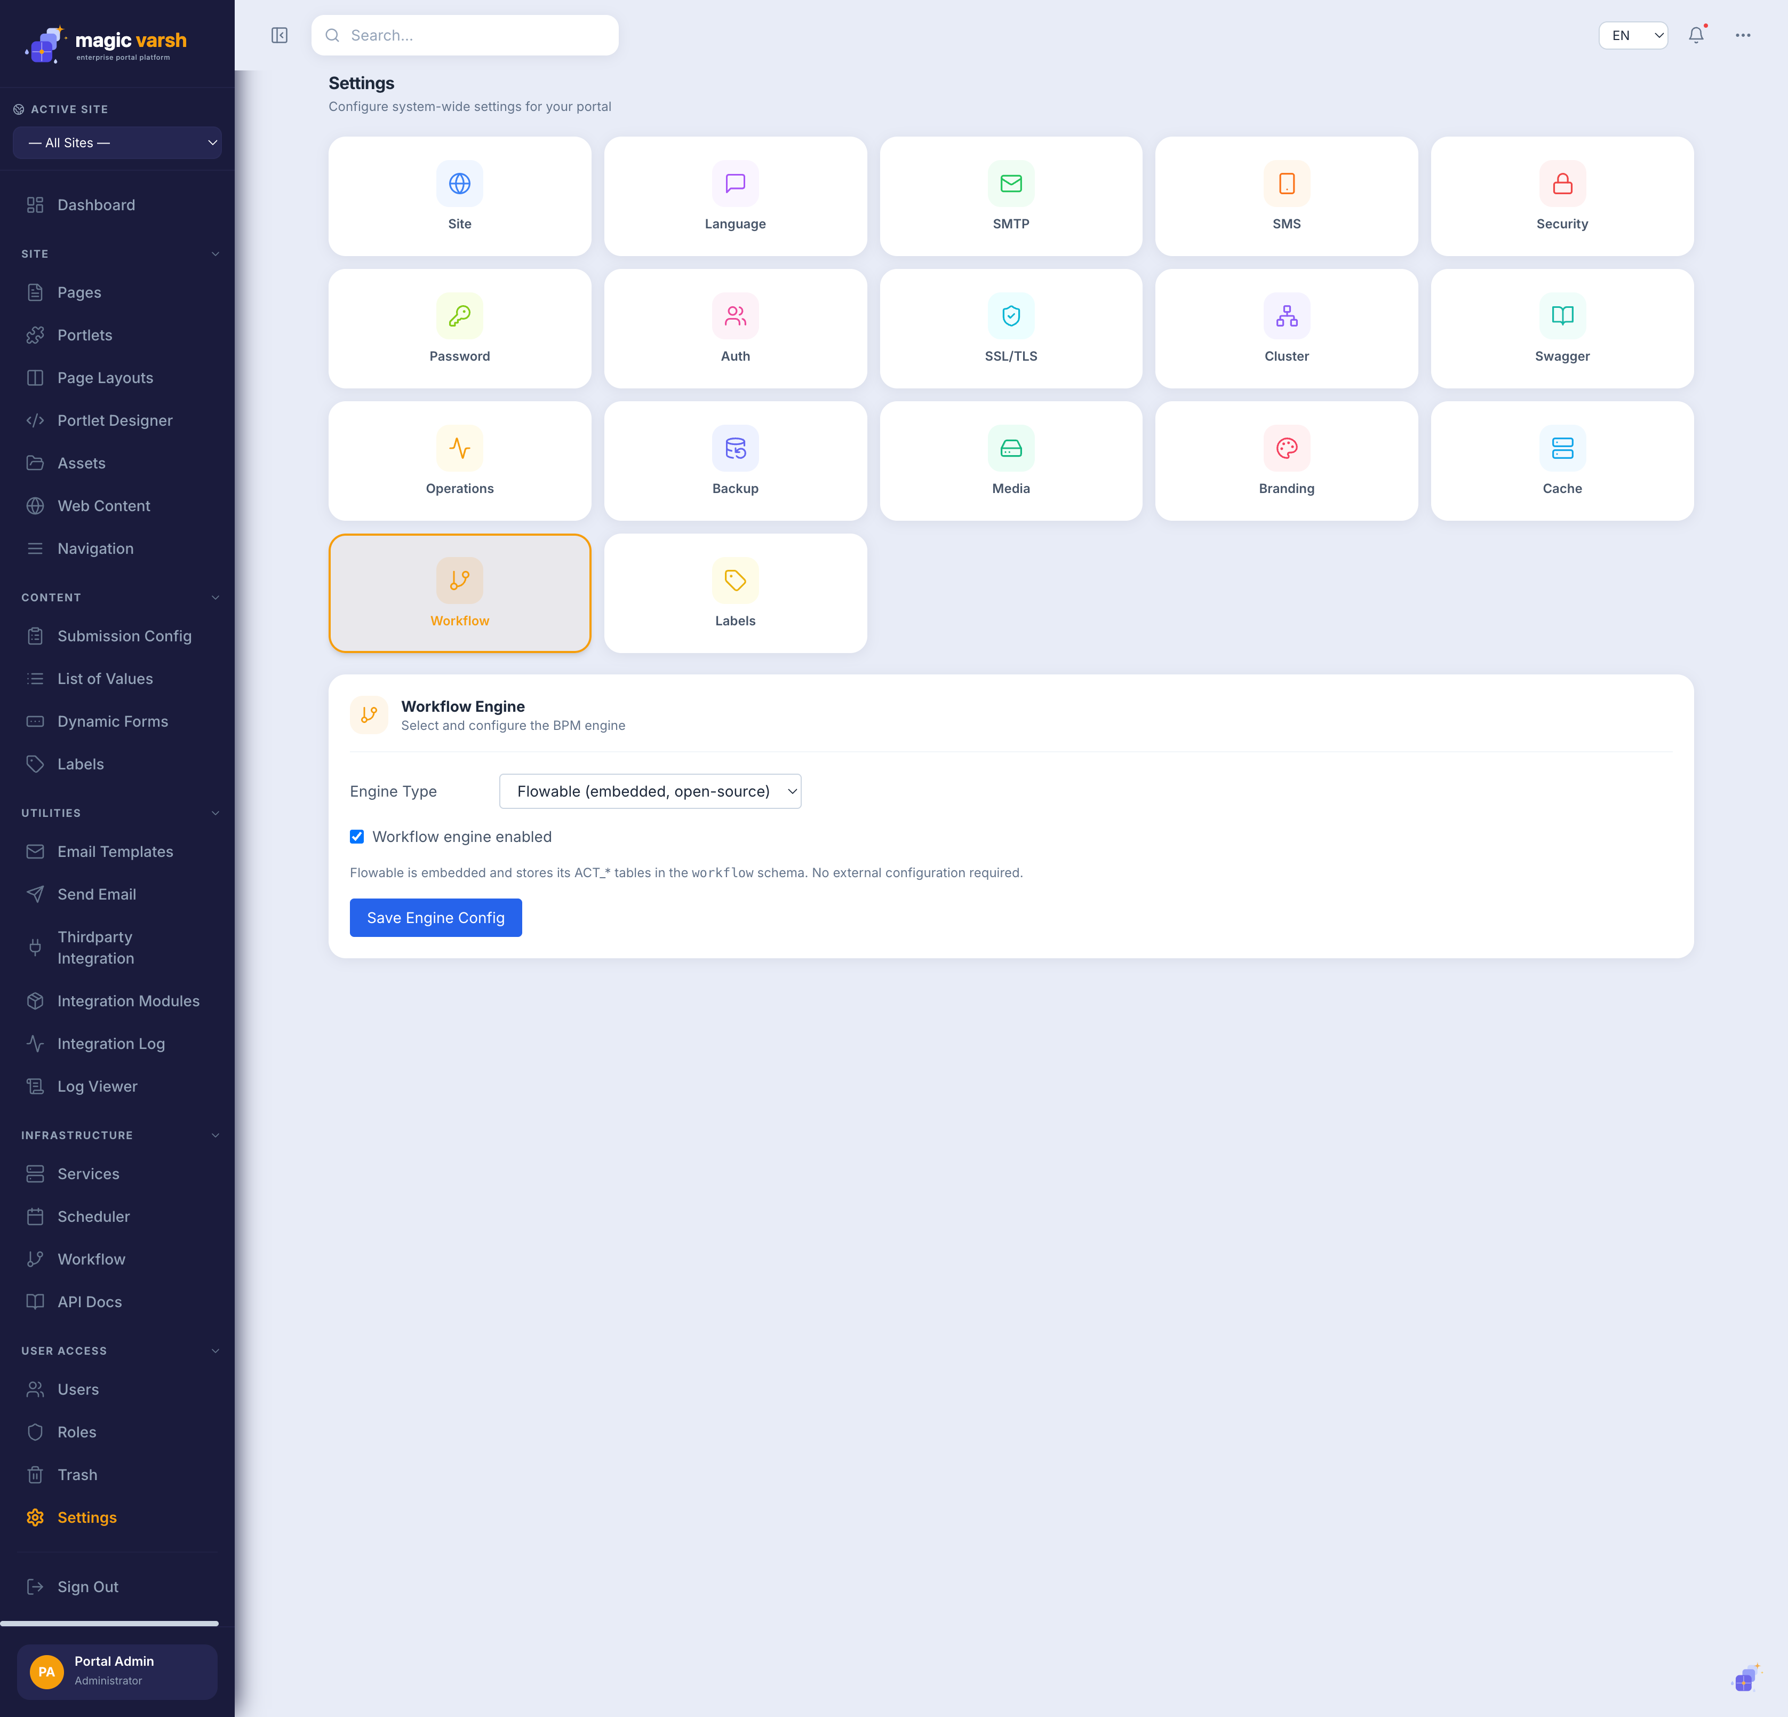Screen dimensions: 1788x1717
Task: Select the Cluster settings card
Action: (1286, 329)
